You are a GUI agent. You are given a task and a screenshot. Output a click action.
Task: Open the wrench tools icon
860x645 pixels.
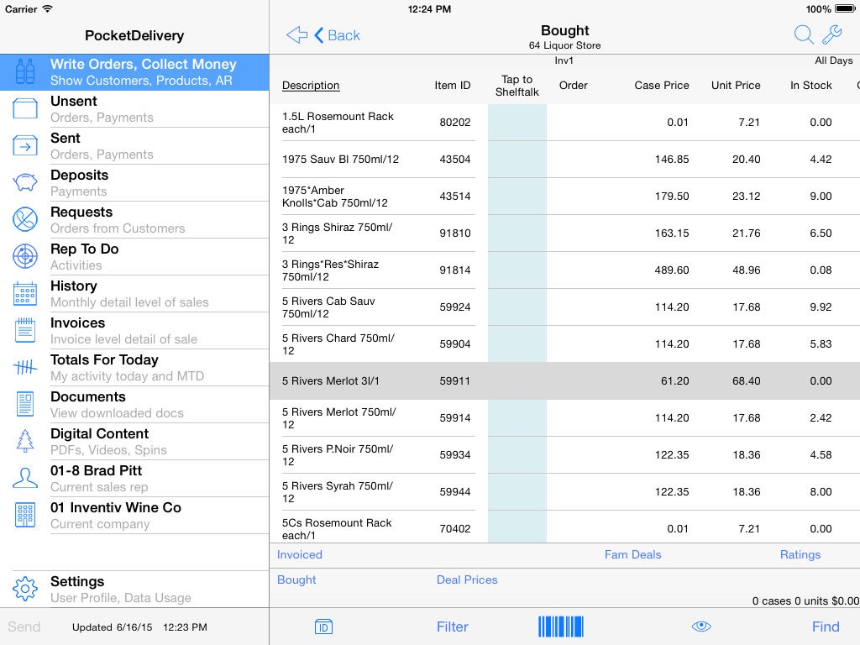point(832,35)
